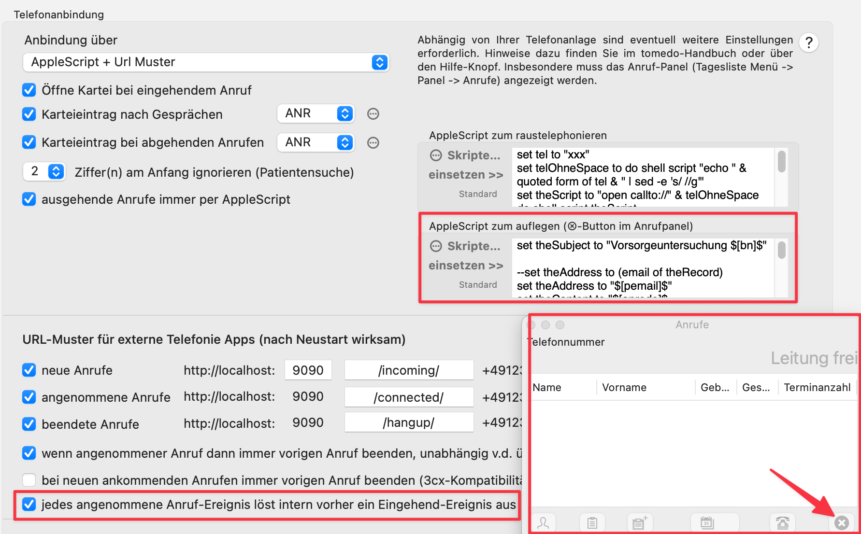The width and height of the screenshot is (861, 534).
Task: Enable bei neuen ankommenden Anrufen option
Action: (29, 480)
